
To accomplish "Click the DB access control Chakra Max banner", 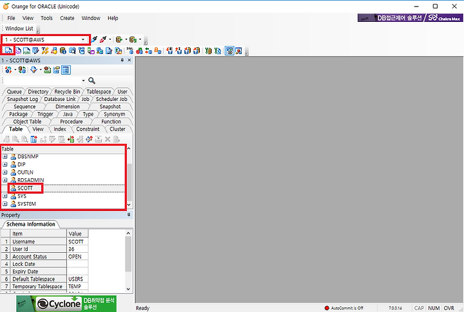I will click(x=410, y=18).
